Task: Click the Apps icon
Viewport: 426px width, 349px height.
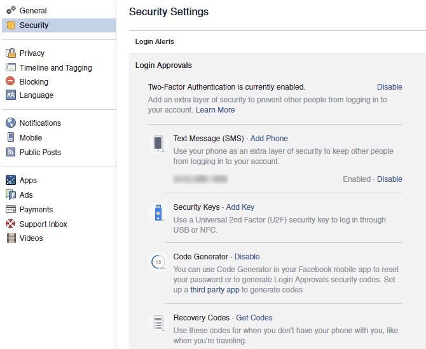Action: point(11,180)
